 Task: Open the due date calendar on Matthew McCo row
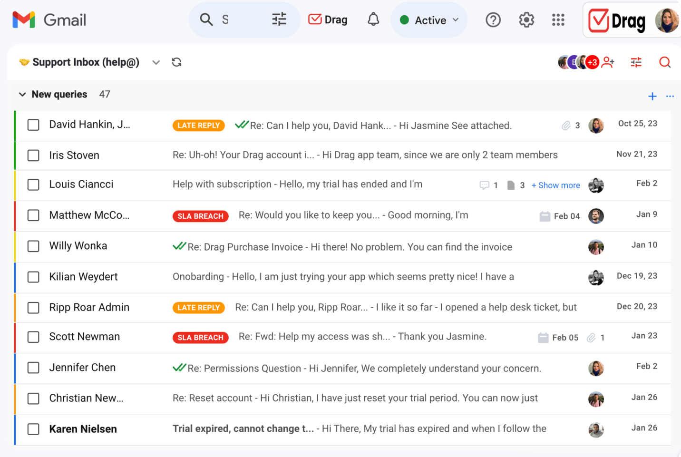545,216
